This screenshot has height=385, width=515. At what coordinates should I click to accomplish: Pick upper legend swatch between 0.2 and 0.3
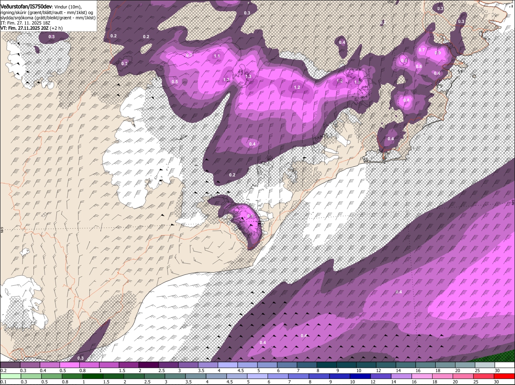click(11, 365)
